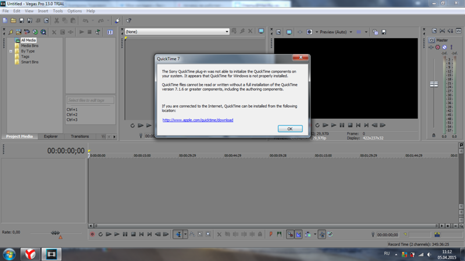Click the Save As icon

coord(30,20)
